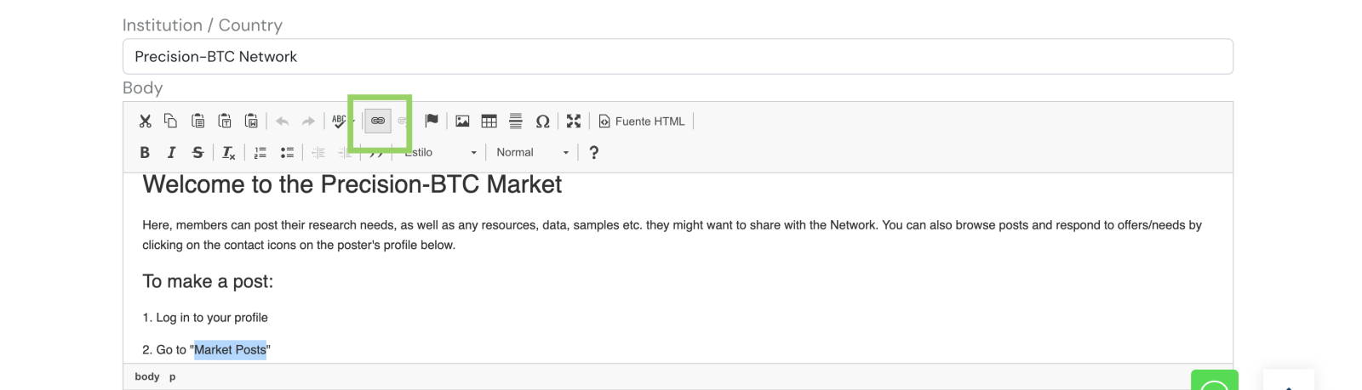Insert a horizontal line
The width and height of the screenshot is (1362, 390).
[515, 122]
